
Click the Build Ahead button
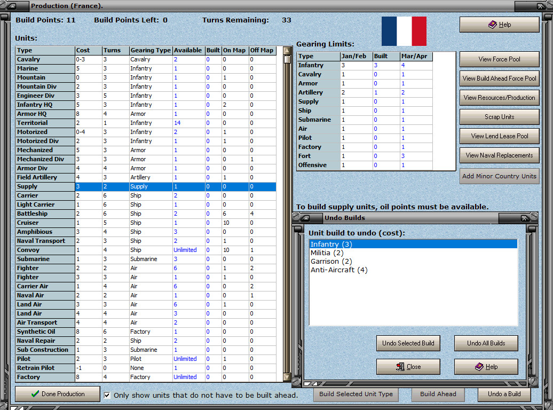[x=438, y=394]
